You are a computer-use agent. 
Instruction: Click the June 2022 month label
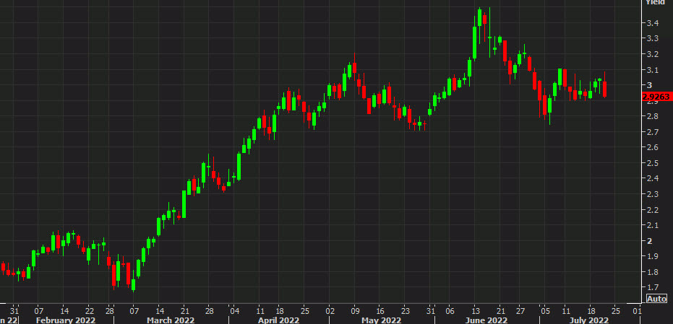(x=486, y=320)
